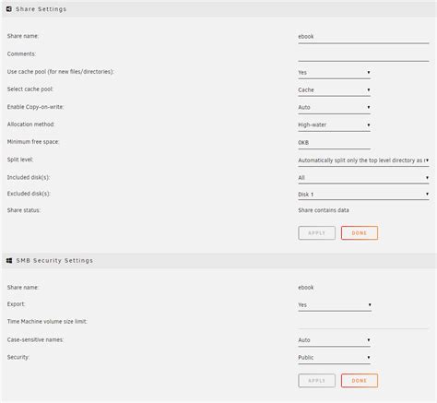Click the 'Select cache pool:' label

point(30,89)
